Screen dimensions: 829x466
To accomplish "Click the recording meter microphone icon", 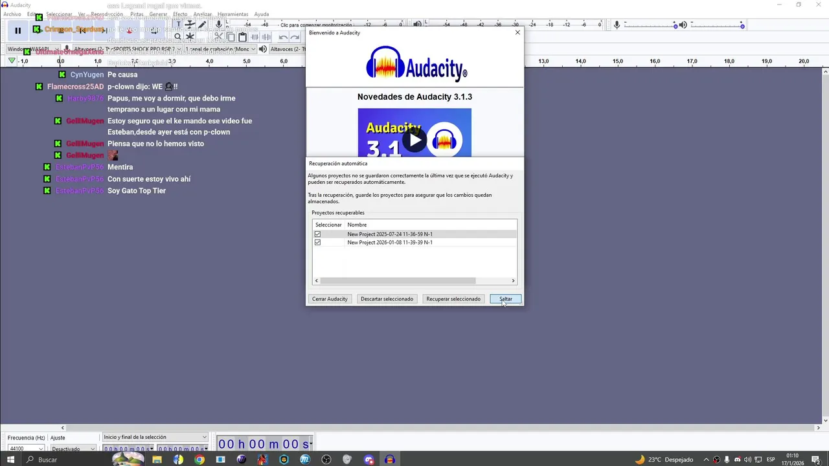I will click(x=219, y=25).
